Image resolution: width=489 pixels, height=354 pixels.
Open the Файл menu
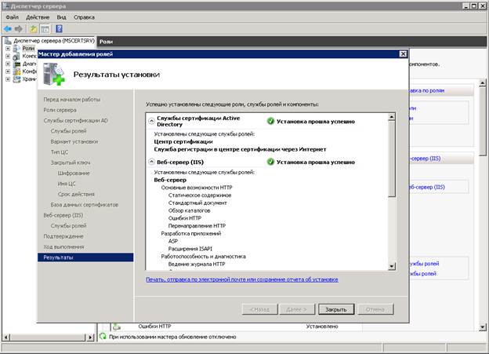[13, 17]
